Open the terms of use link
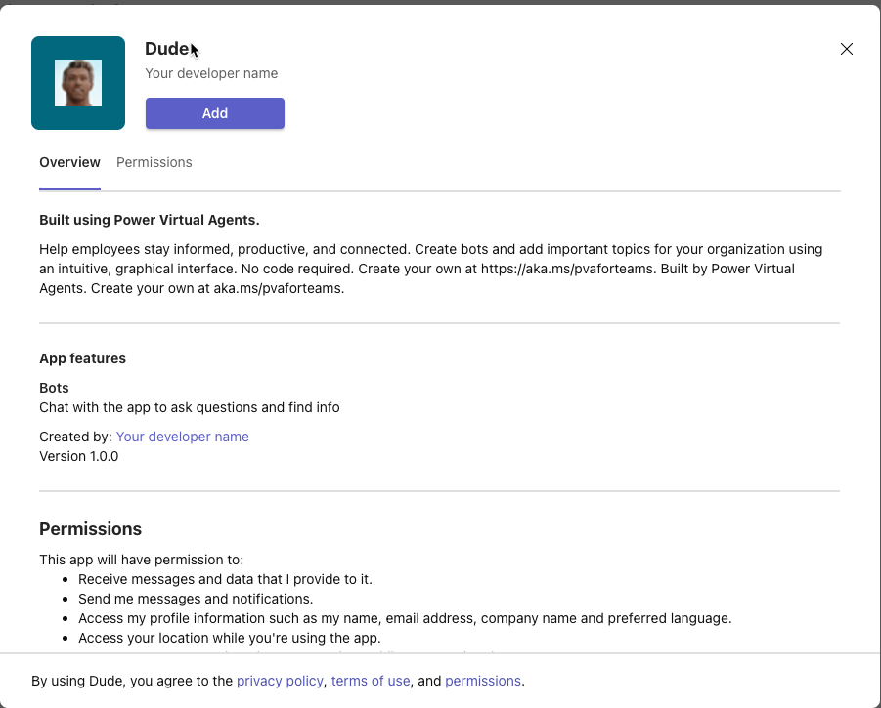Screen dimensions: 881x708 tap(371, 681)
